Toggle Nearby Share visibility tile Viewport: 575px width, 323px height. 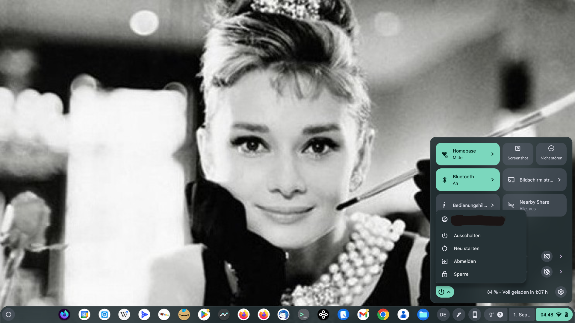[534, 205]
